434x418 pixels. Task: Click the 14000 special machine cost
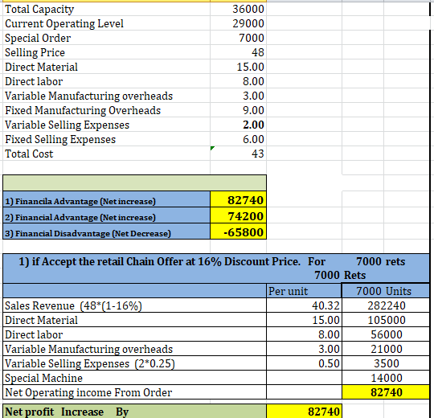386,378
